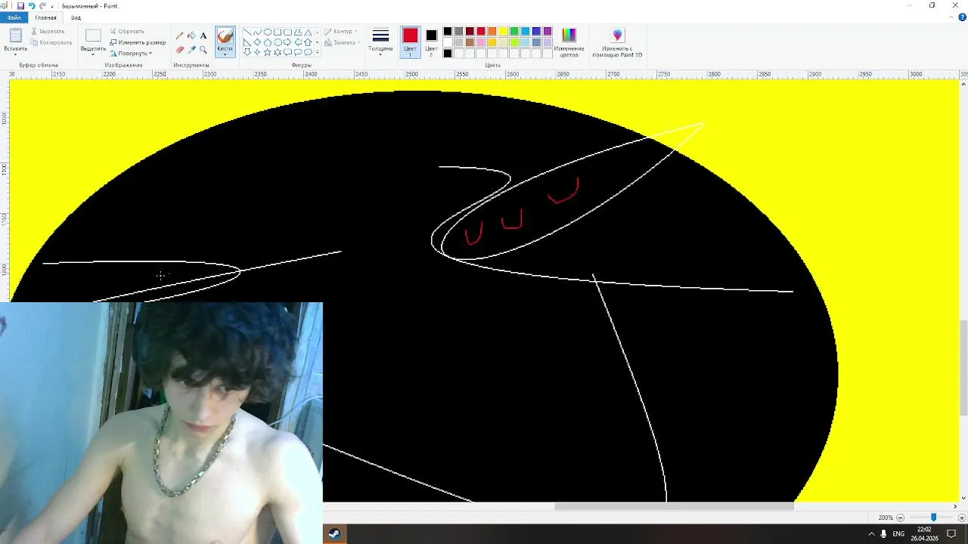Expand the Вставить paste dropdown arrow
This screenshot has width=968, height=544.
[x=15, y=54]
